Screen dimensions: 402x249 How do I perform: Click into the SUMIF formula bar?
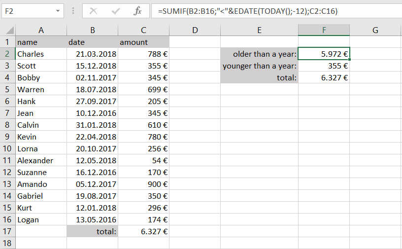[x=277, y=11]
